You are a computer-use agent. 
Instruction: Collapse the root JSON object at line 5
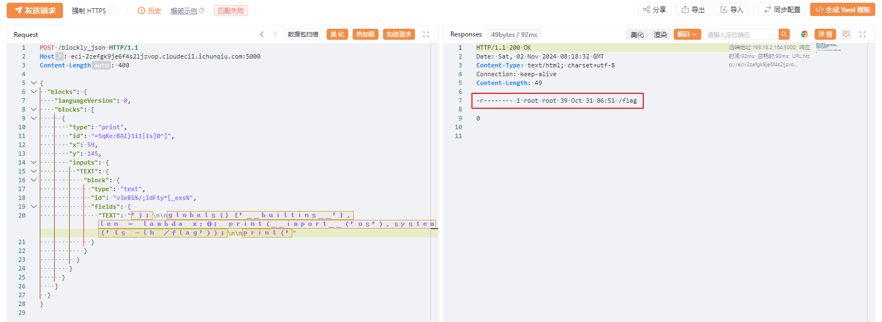click(34, 83)
